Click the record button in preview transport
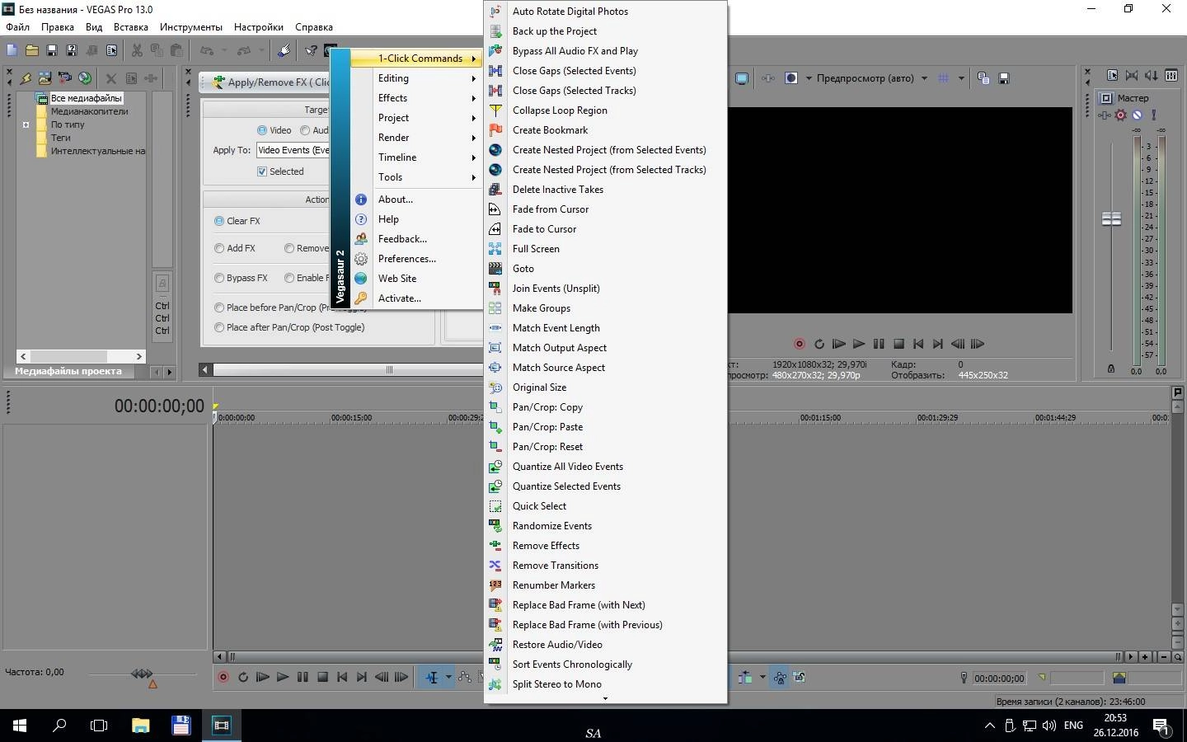The height and width of the screenshot is (742, 1187). tap(799, 344)
